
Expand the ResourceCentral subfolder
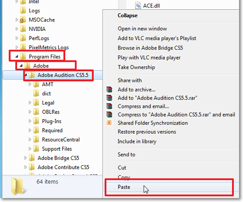point(30,139)
